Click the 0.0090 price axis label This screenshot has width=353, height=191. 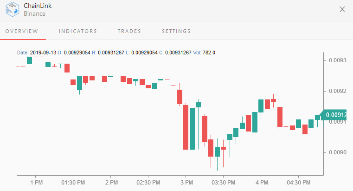coord(338,152)
